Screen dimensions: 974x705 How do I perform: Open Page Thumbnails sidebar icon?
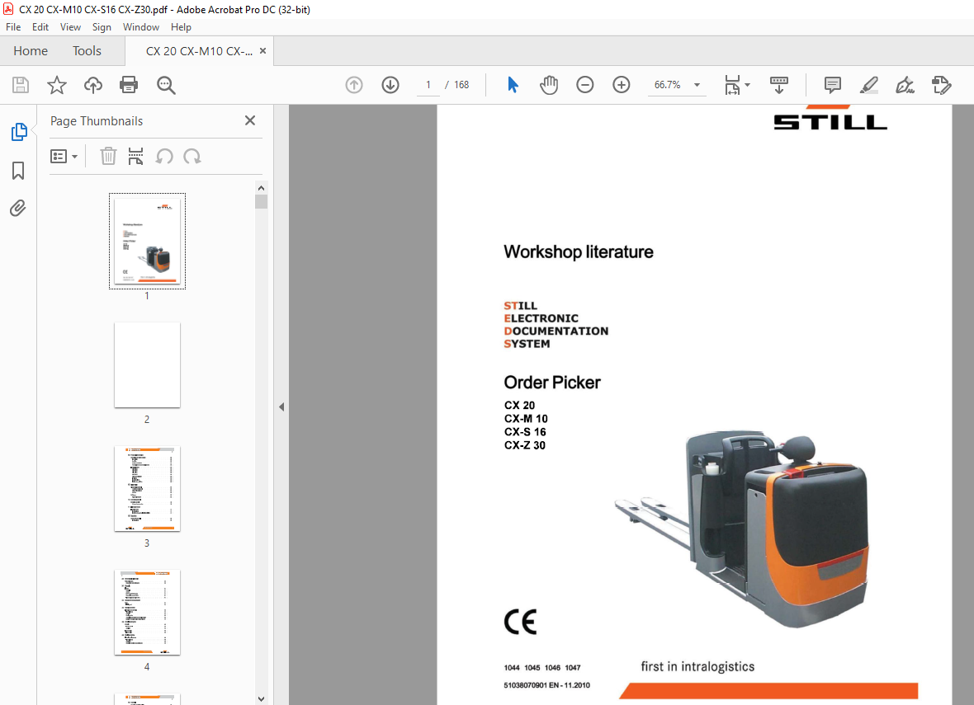[19, 132]
